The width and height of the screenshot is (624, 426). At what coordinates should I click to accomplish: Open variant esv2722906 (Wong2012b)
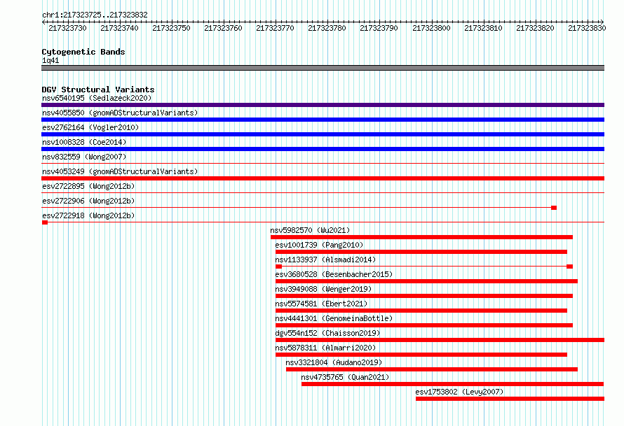tap(88, 201)
